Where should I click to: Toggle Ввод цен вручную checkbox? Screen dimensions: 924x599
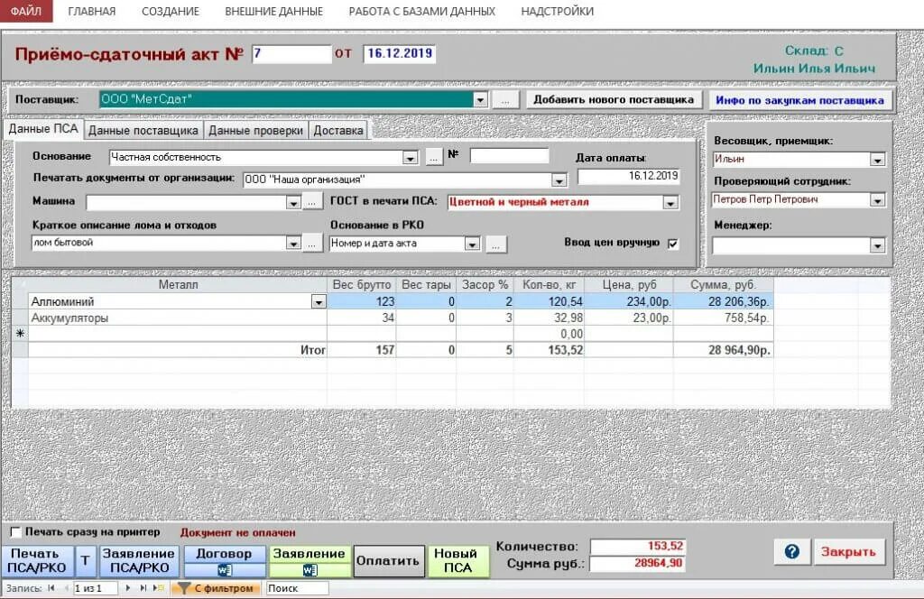point(673,244)
